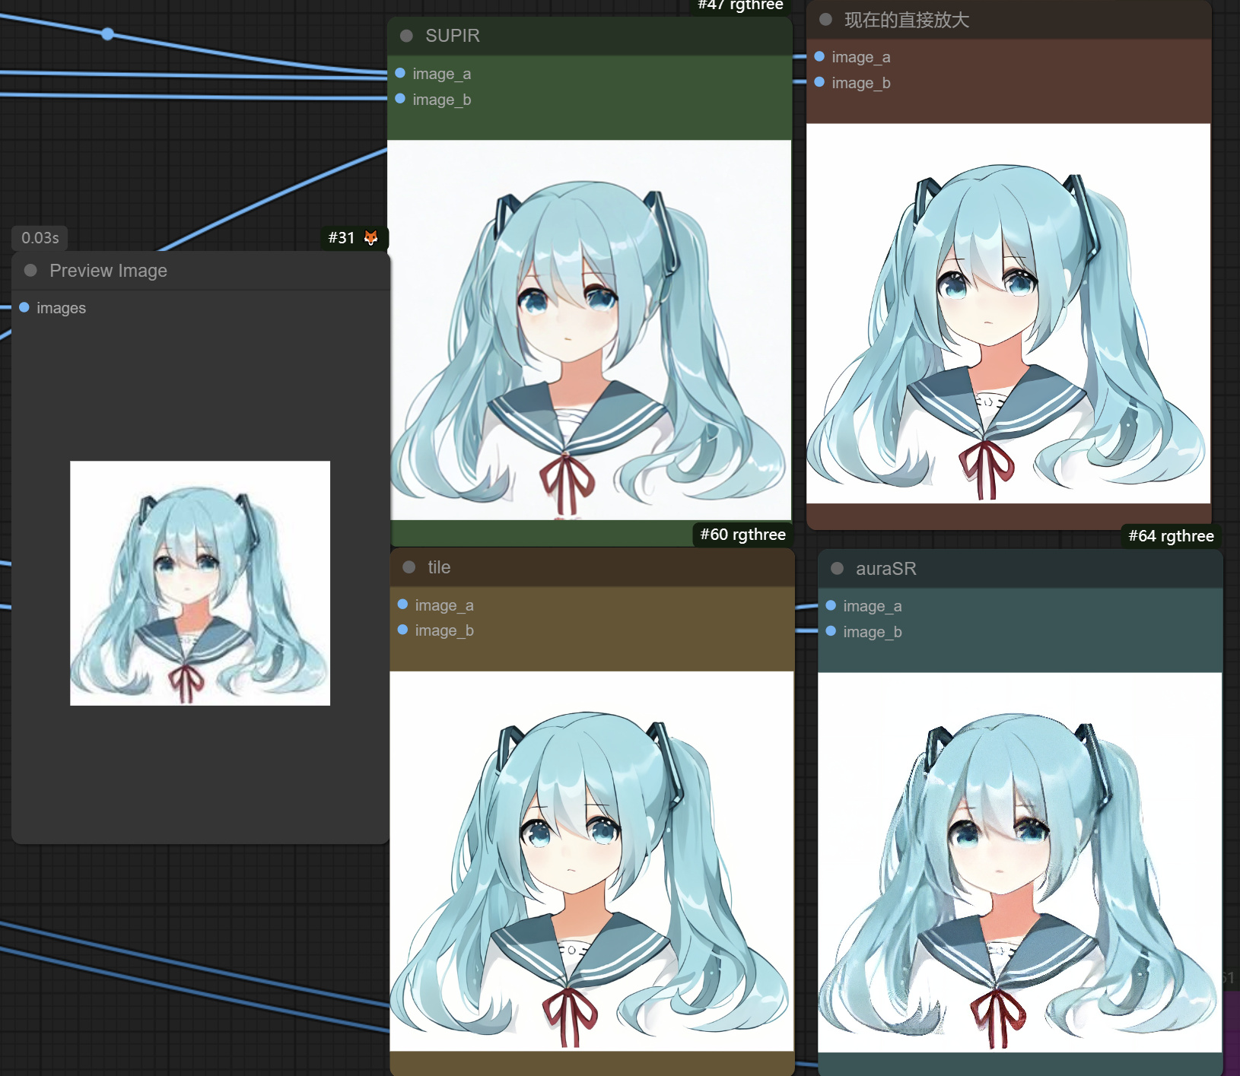The width and height of the screenshot is (1240, 1076).
Task: Toggle the collapse dot on the auraSR node
Action: pyautogui.click(x=838, y=568)
